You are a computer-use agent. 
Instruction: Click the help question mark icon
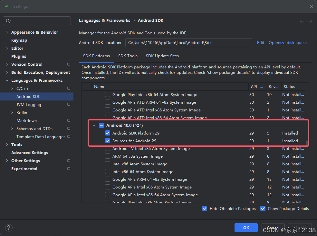pos(9,228)
